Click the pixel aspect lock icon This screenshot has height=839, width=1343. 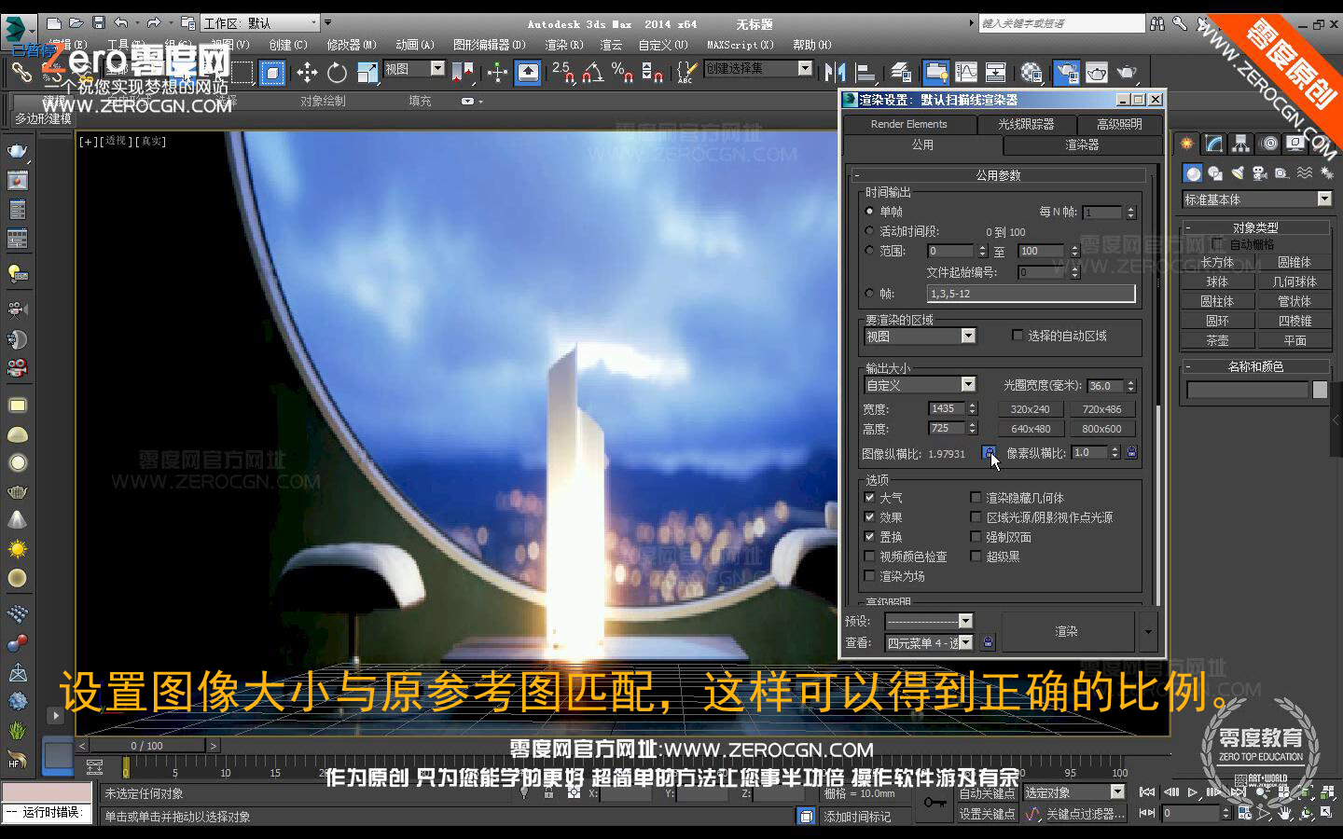point(1131,453)
